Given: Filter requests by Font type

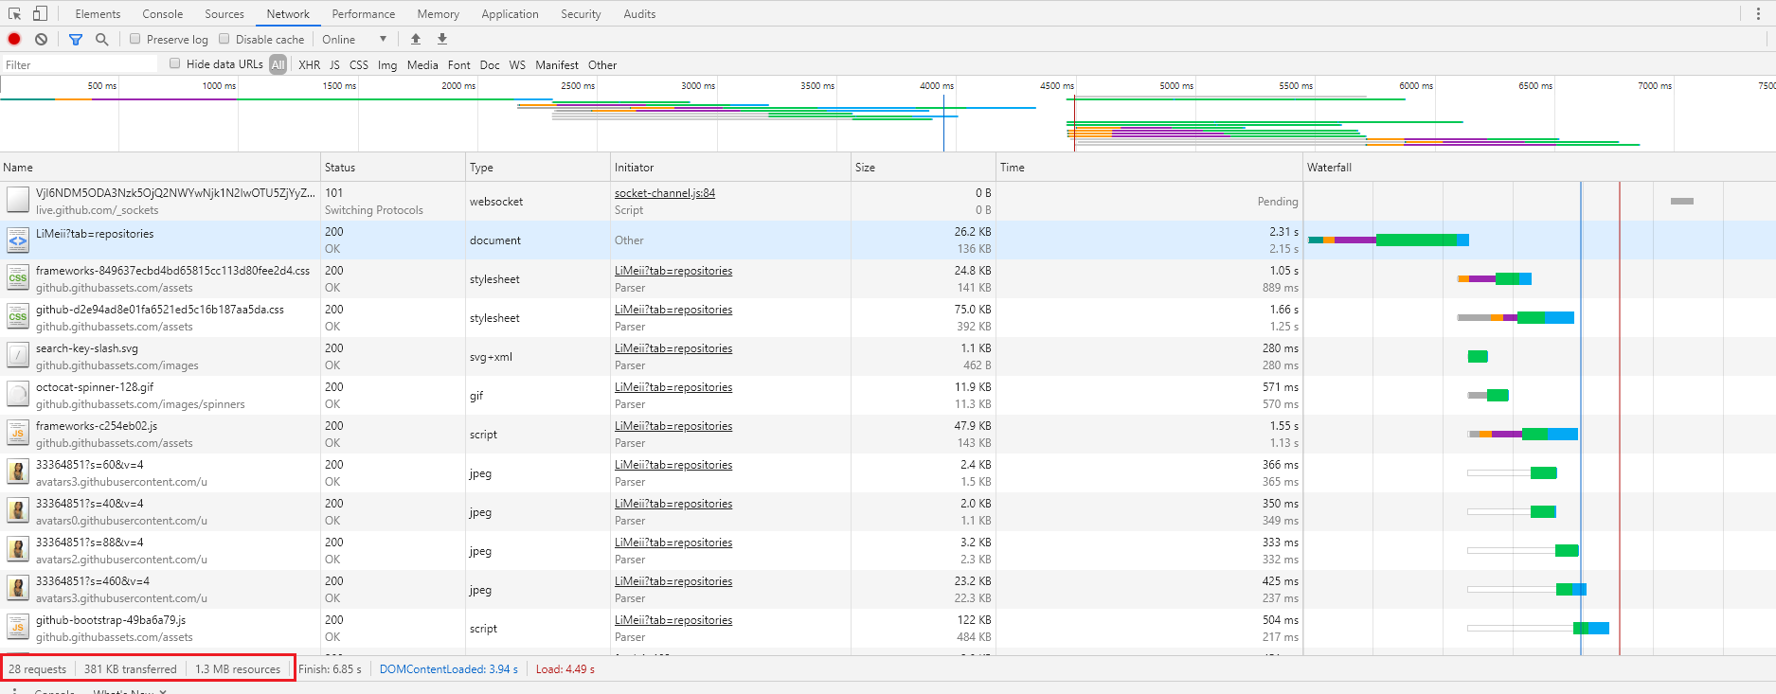Looking at the screenshot, I should point(459,64).
